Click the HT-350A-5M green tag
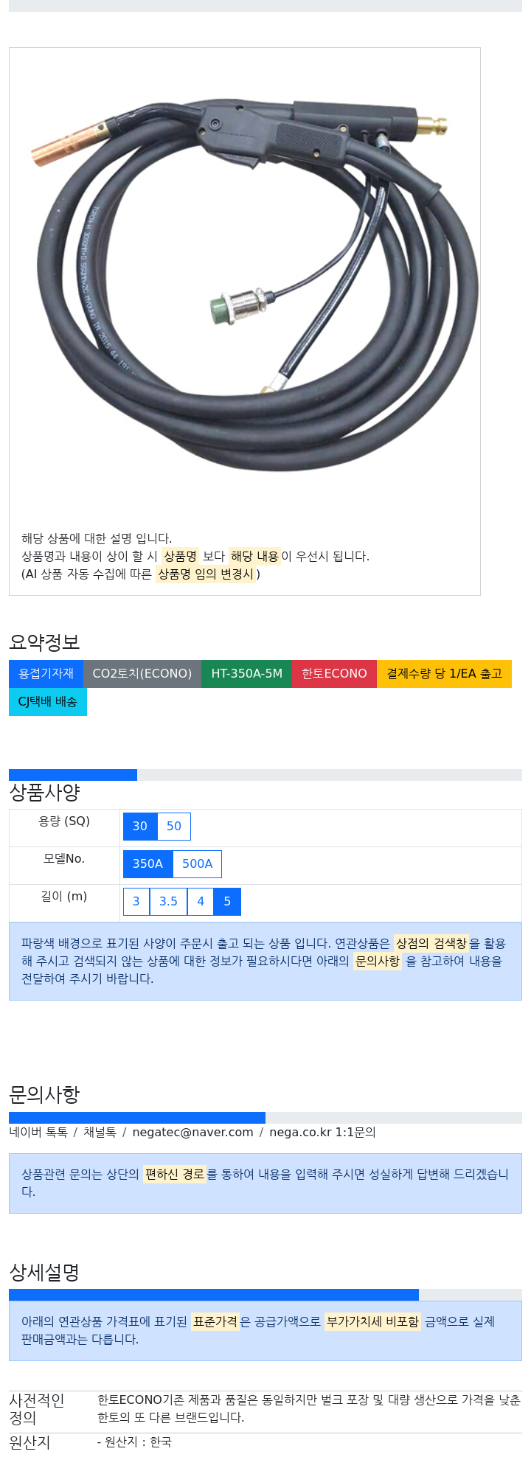This screenshot has width=531, height=1457. pos(246,674)
